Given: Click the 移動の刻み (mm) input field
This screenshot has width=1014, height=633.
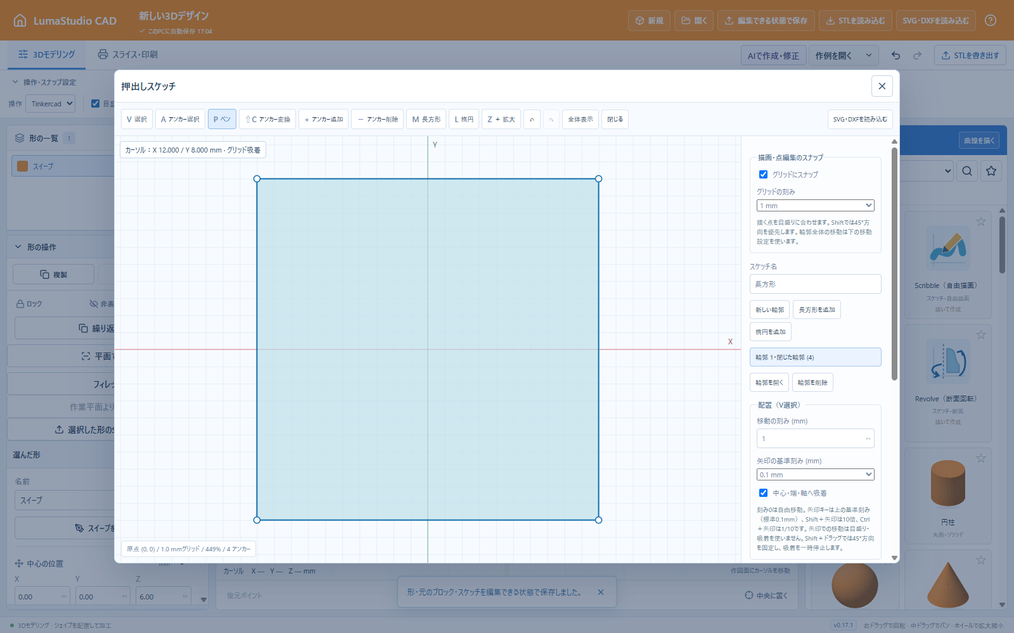Looking at the screenshot, I should [816, 439].
